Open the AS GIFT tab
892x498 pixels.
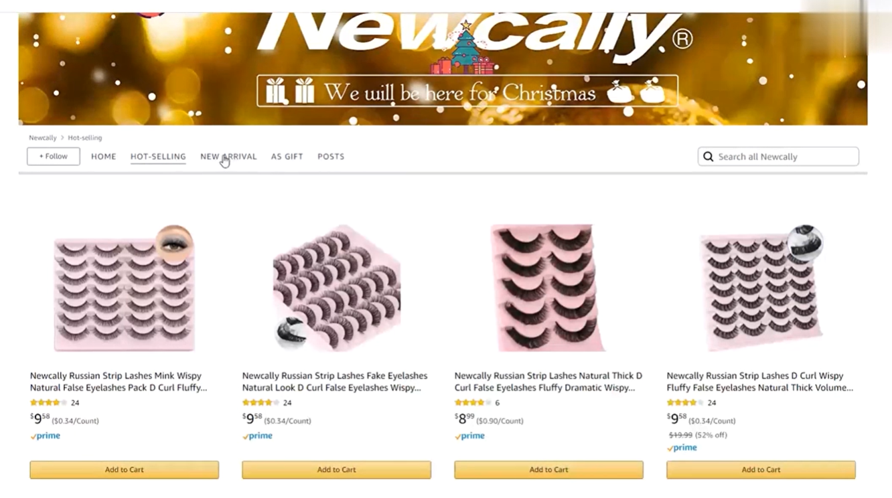[287, 157]
